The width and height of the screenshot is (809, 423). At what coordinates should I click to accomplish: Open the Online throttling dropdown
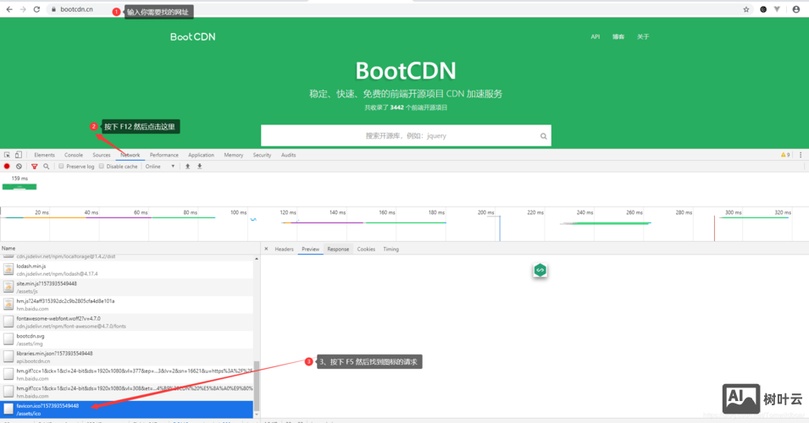click(x=160, y=167)
